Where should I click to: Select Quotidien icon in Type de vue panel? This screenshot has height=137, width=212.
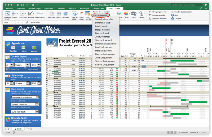13,47
